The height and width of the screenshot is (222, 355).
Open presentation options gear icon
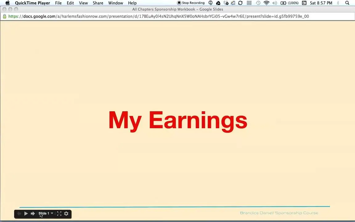[x=66, y=214]
